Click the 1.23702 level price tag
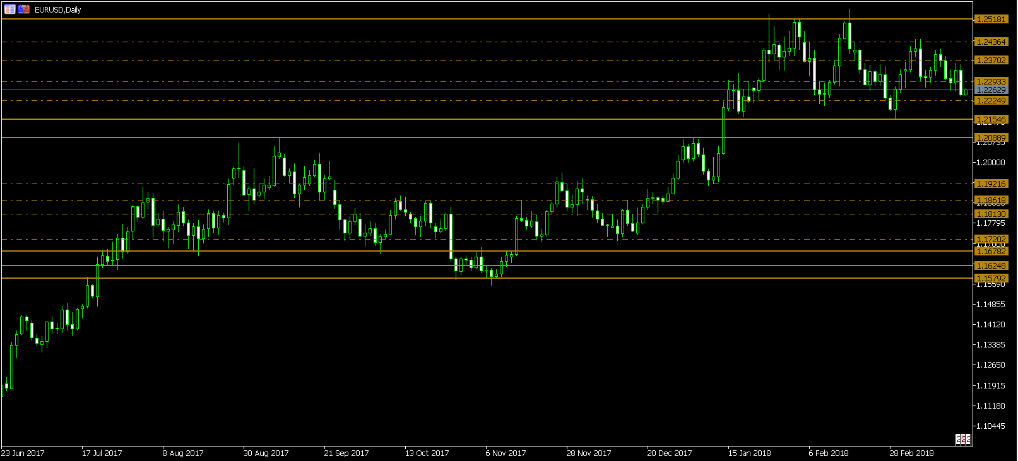Screen dimensions: 1018x461 click(x=991, y=61)
